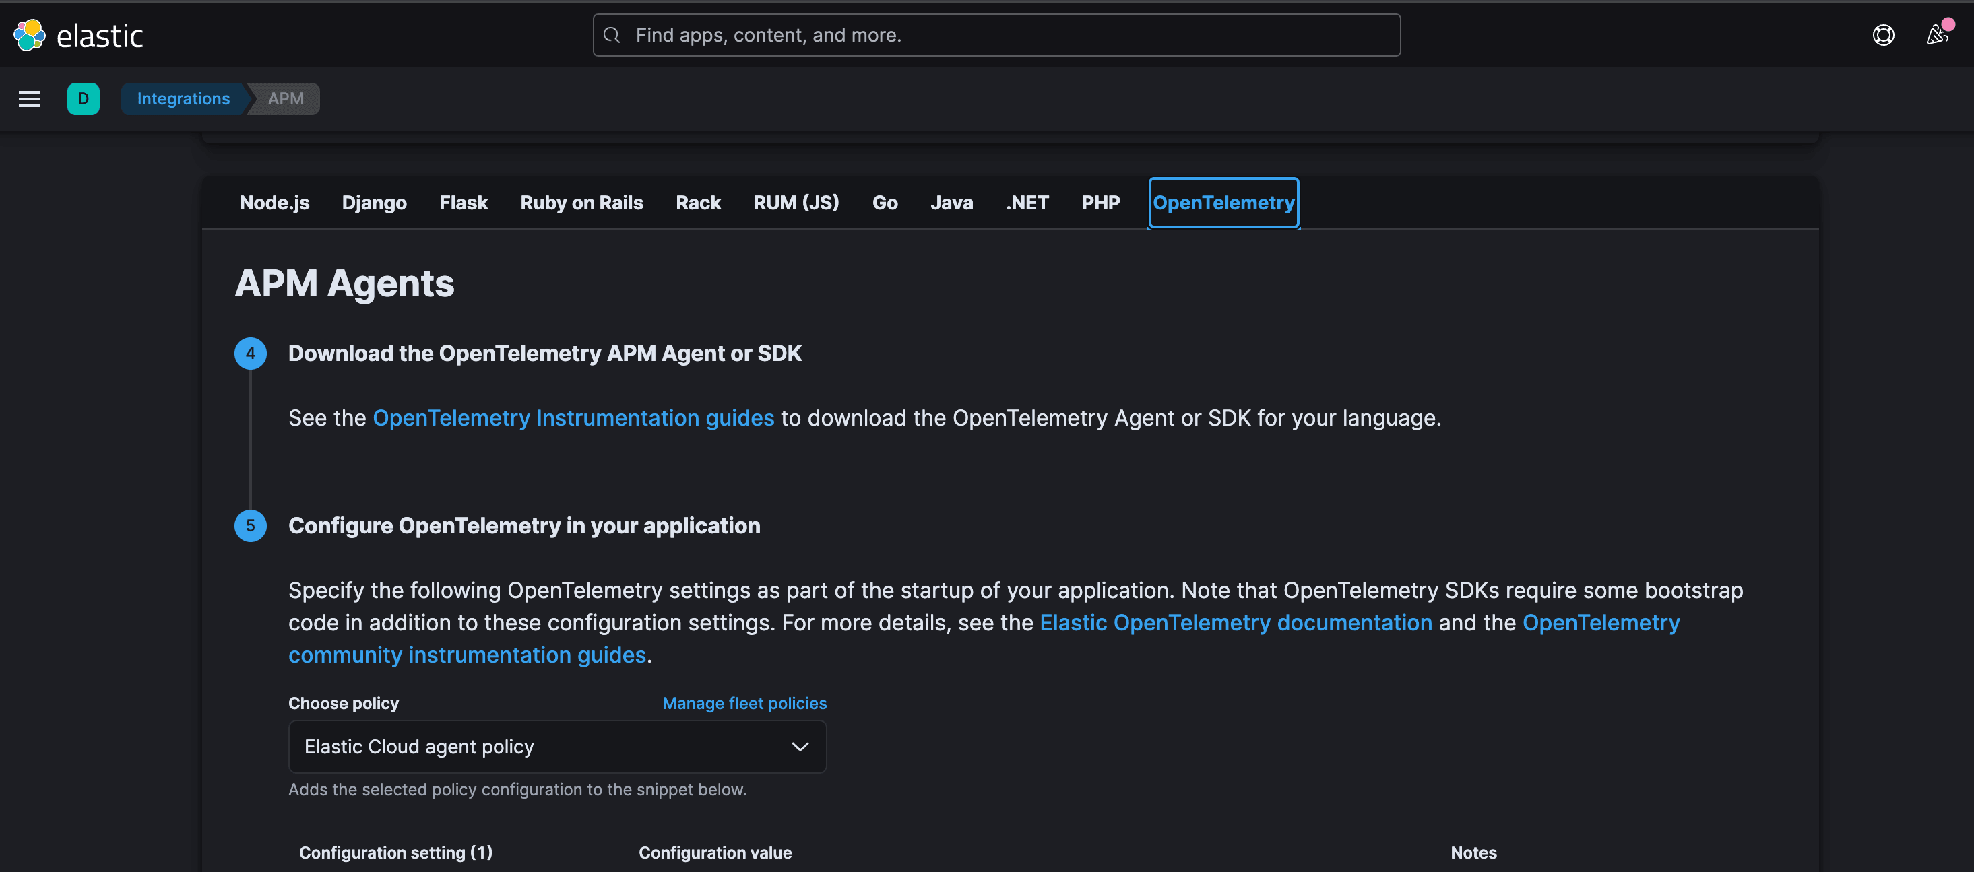Select the OpenTelemetry tab
1974x872 pixels.
(1223, 203)
